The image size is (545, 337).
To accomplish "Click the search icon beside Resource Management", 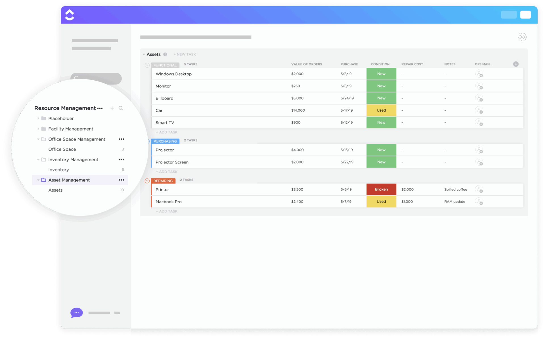I will pos(121,108).
